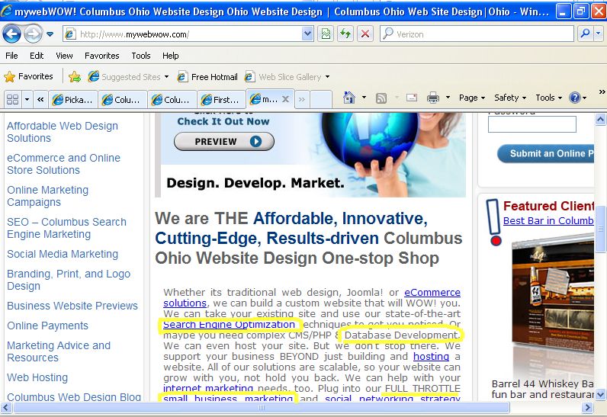Open eCommerce and Online Store Solutions
Screen dimensions: 607x417
pos(63,164)
